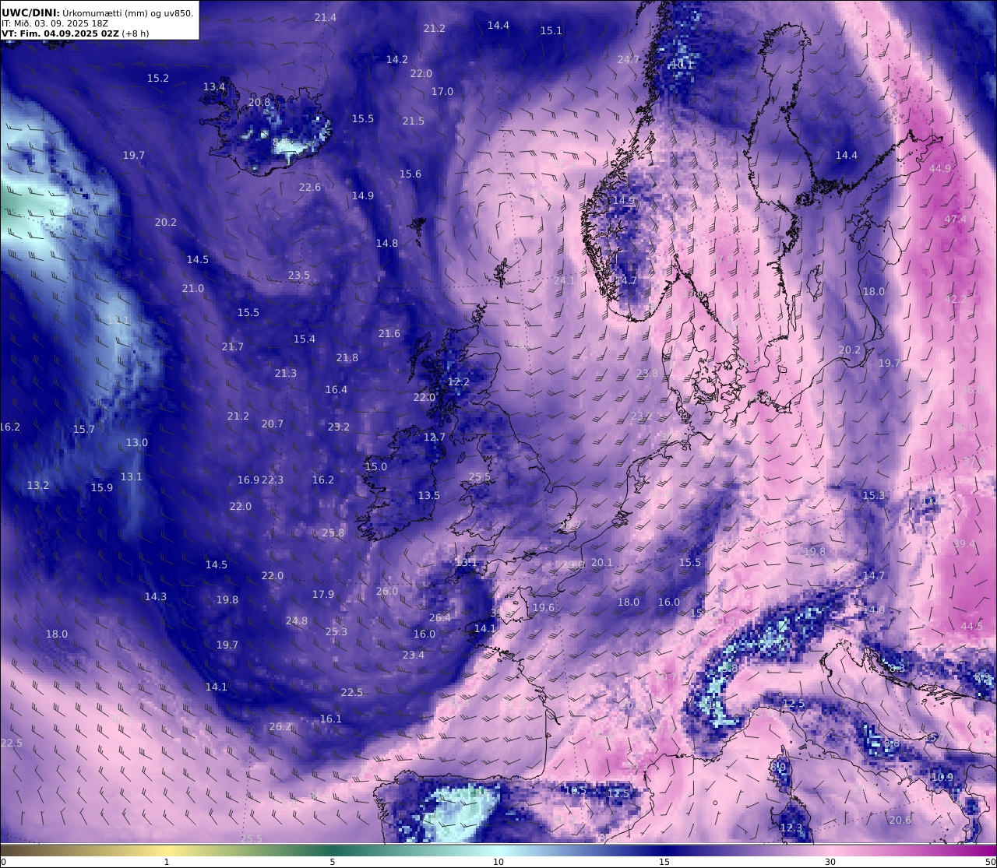Click the 44.9 value label
997x868 pixels.
940,168
